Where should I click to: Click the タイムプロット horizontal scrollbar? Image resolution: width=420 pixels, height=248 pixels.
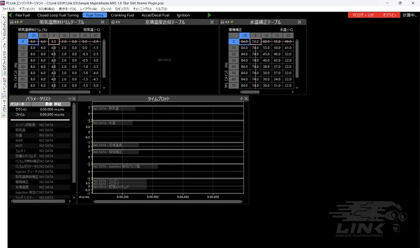point(167,201)
